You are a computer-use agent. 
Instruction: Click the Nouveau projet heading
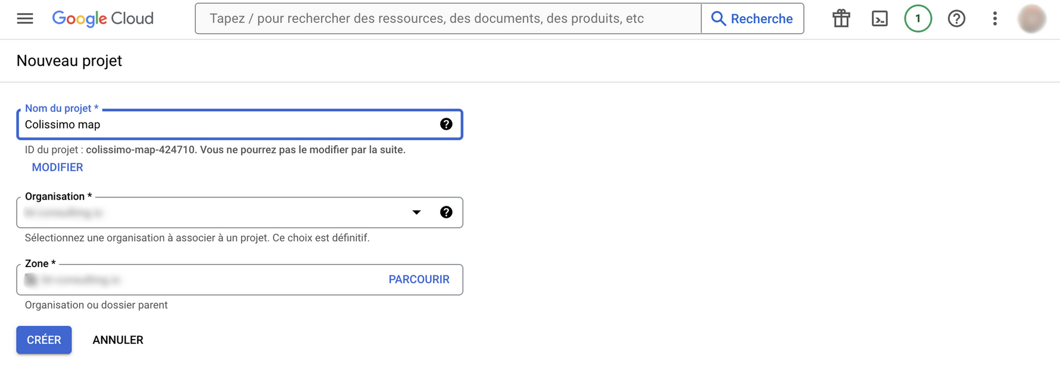[x=69, y=61]
